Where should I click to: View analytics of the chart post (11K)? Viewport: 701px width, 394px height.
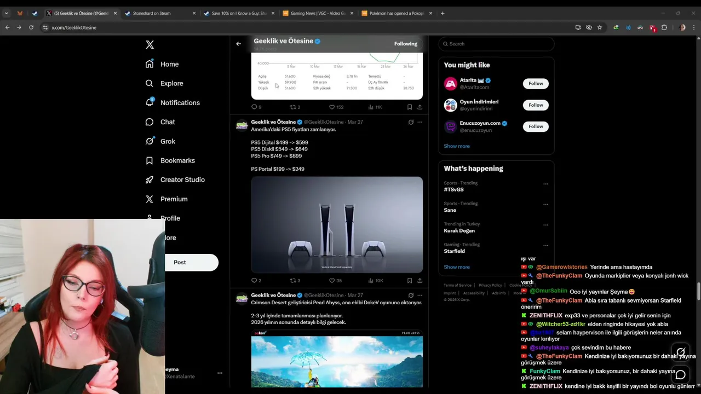(375, 107)
